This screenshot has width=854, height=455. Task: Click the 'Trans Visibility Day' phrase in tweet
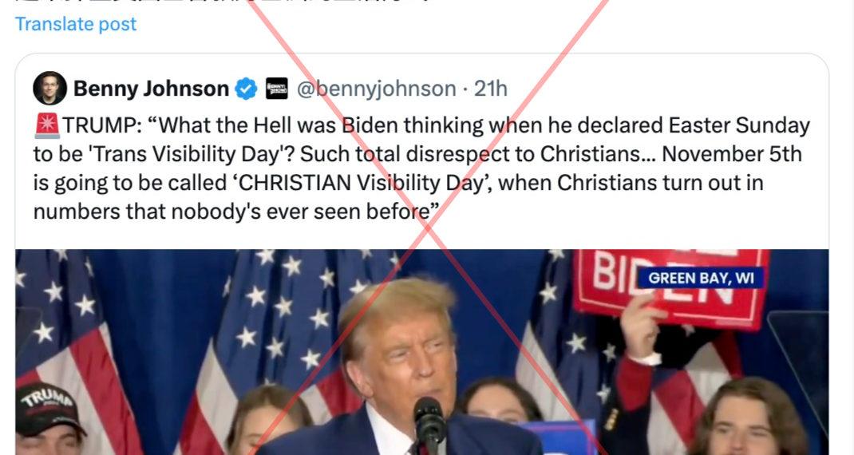pyautogui.click(x=186, y=154)
